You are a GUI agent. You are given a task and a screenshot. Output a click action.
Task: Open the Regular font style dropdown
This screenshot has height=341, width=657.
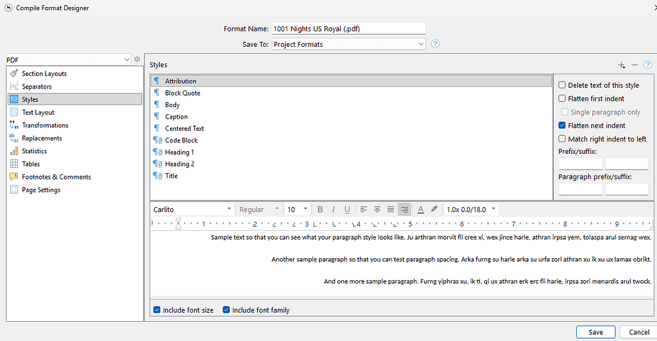(x=259, y=209)
